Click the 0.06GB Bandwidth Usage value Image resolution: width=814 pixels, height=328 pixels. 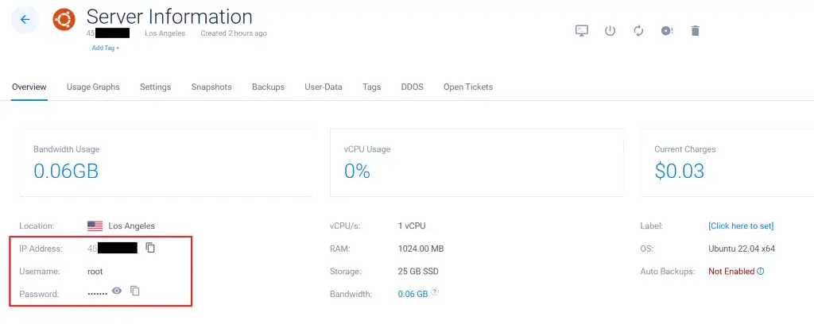point(66,171)
